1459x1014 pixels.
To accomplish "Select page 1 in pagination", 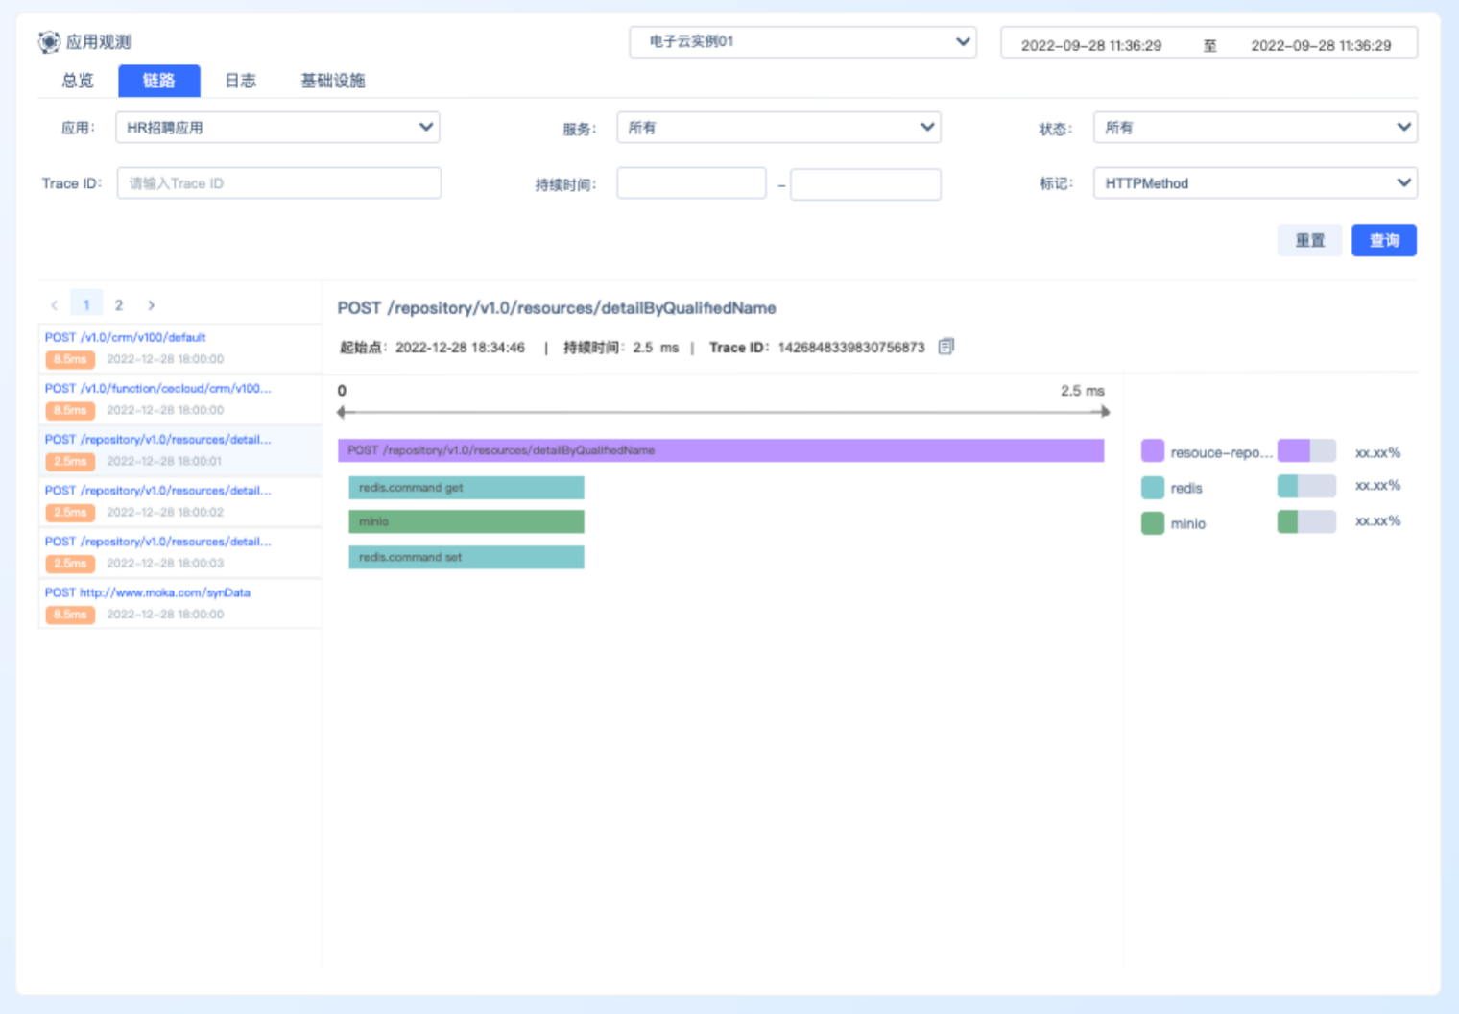I will click(x=86, y=305).
